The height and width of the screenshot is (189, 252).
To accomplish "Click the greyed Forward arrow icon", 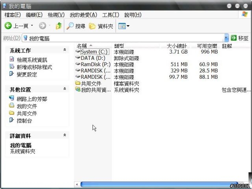I will tap(43, 26).
